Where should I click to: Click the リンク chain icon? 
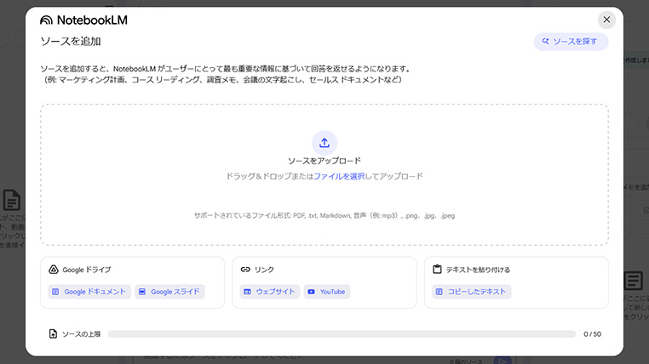pos(245,270)
